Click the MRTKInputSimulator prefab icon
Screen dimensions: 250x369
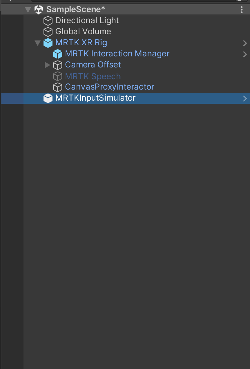(48, 98)
